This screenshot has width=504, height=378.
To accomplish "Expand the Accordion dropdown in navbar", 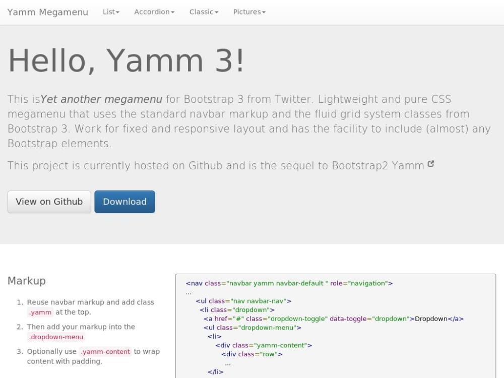I will [x=154, y=12].
